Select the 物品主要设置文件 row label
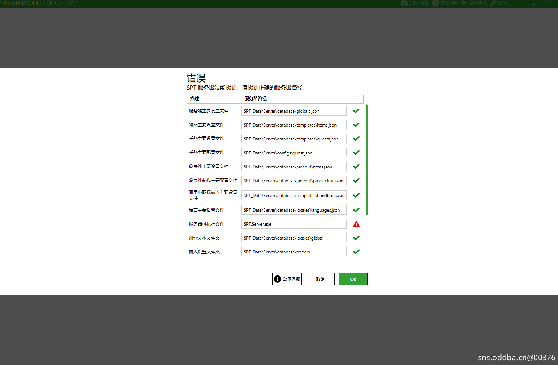Image resolution: width=558 pixels, height=365 pixels. click(206, 125)
